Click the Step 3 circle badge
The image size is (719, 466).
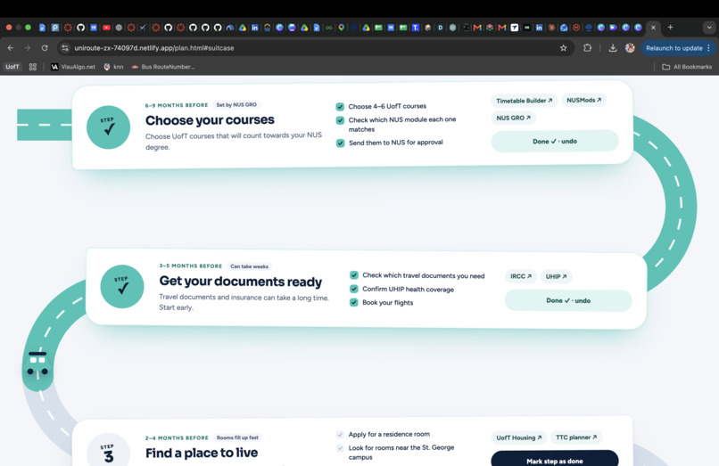(108, 452)
